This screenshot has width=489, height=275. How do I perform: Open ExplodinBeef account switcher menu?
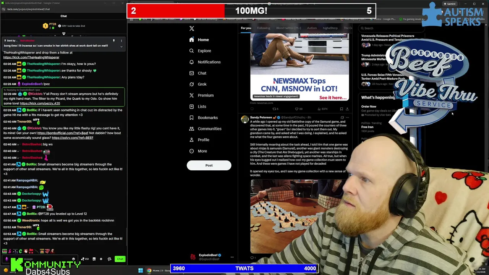point(232,257)
